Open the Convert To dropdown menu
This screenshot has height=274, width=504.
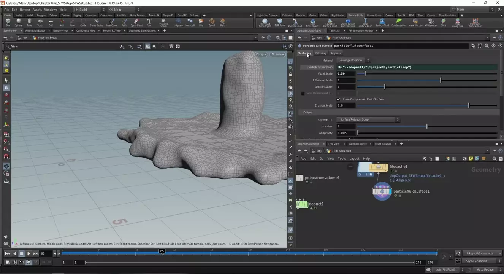click(368, 119)
